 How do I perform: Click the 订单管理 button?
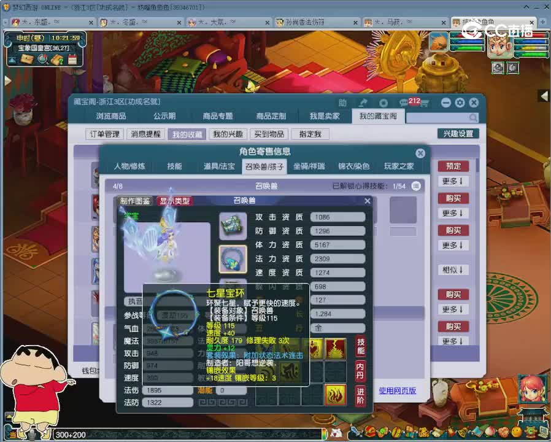click(x=104, y=134)
